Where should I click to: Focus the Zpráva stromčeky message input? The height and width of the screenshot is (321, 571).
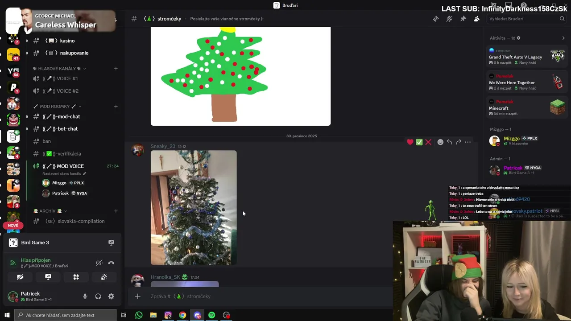pos(268,296)
